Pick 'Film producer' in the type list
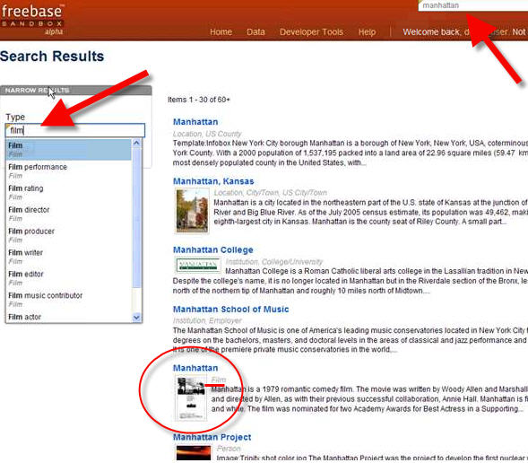The height and width of the screenshot is (463, 528). 69,235
